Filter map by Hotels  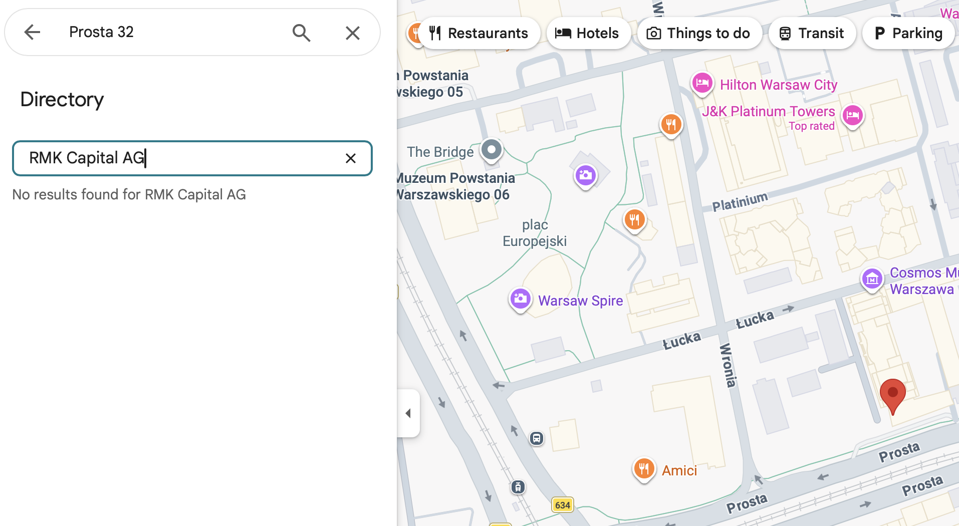(x=588, y=33)
